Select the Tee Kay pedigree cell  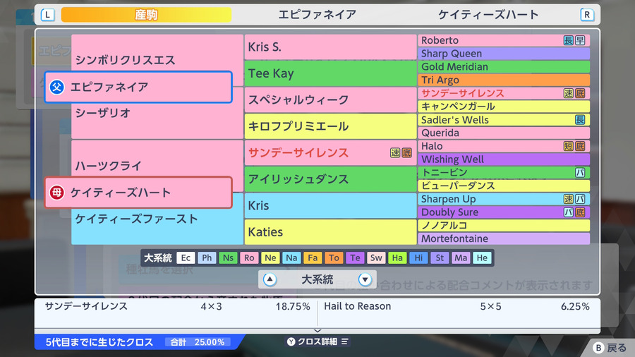tap(330, 73)
